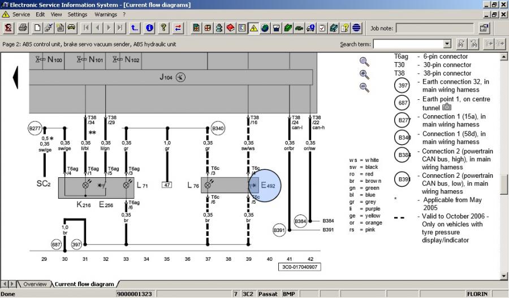Click the red and blue arrows swap icon
509x298 pixels.
click(x=178, y=28)
